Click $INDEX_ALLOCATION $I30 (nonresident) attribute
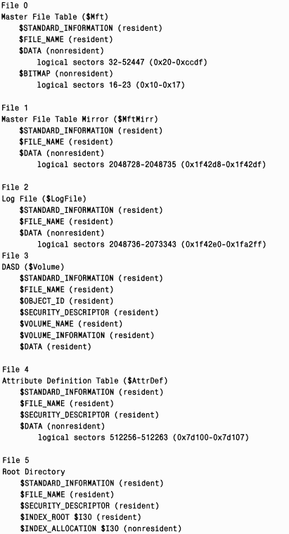 pyautogui.click(x=101, y=528)
